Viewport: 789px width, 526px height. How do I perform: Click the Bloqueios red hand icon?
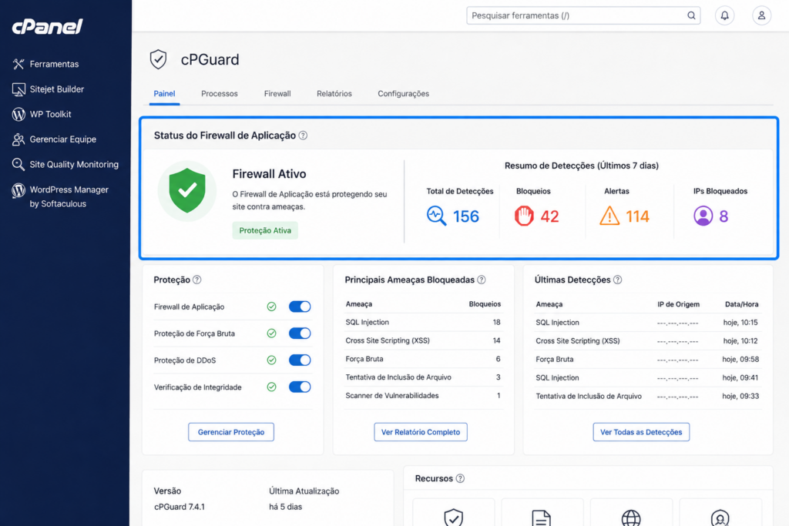(x=524, y=216)
